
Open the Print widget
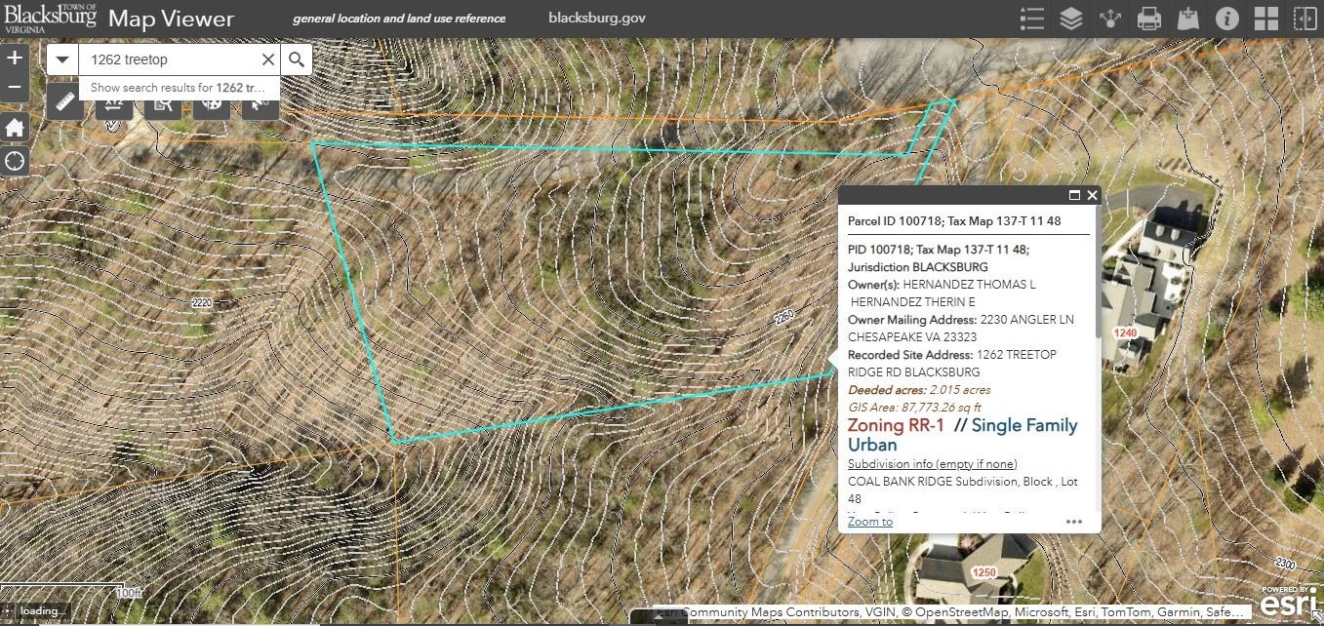[1149, 19]
